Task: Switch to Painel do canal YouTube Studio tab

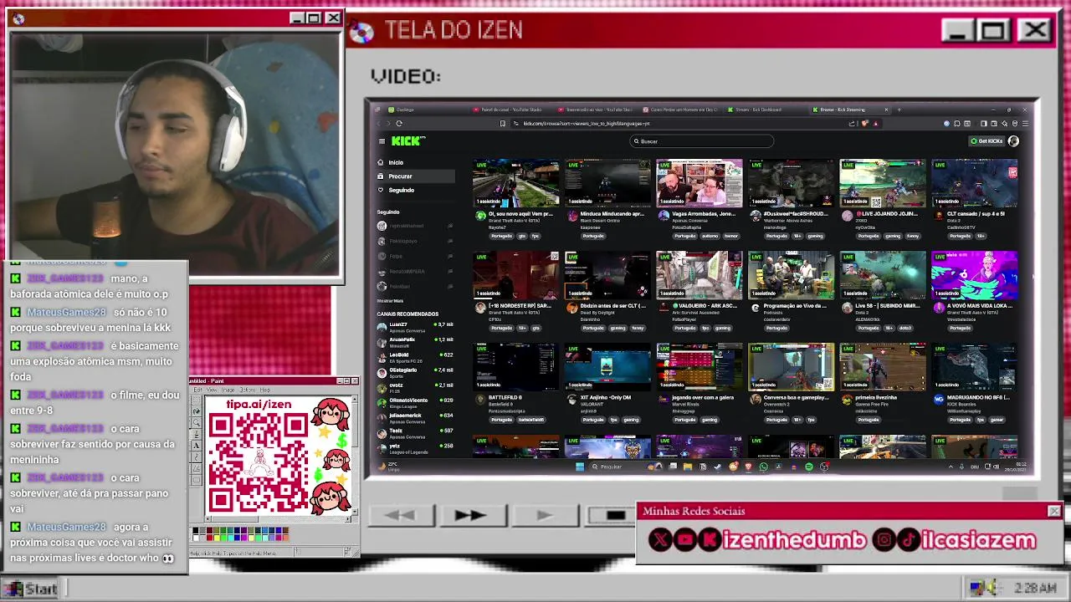Action: [510, 110]
